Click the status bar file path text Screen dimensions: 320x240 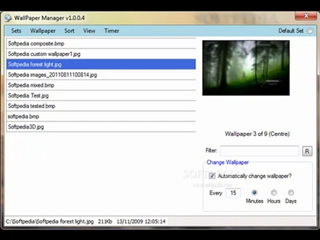[50, 222]
